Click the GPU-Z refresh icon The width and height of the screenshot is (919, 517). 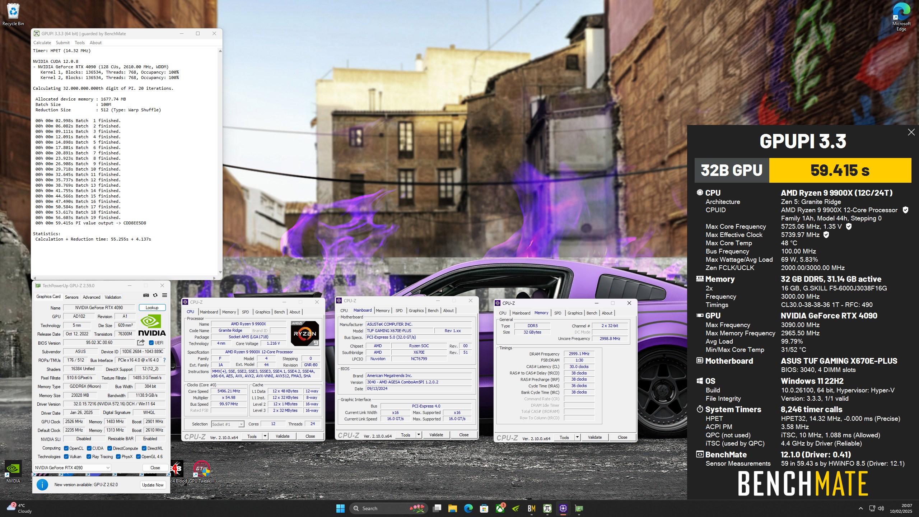pos(155,295)
